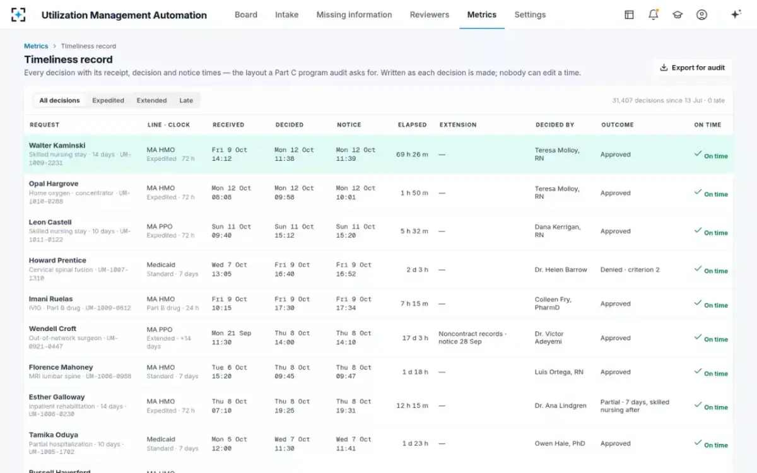Click the app logo icon
757x473 pixels.
(19, 15)
